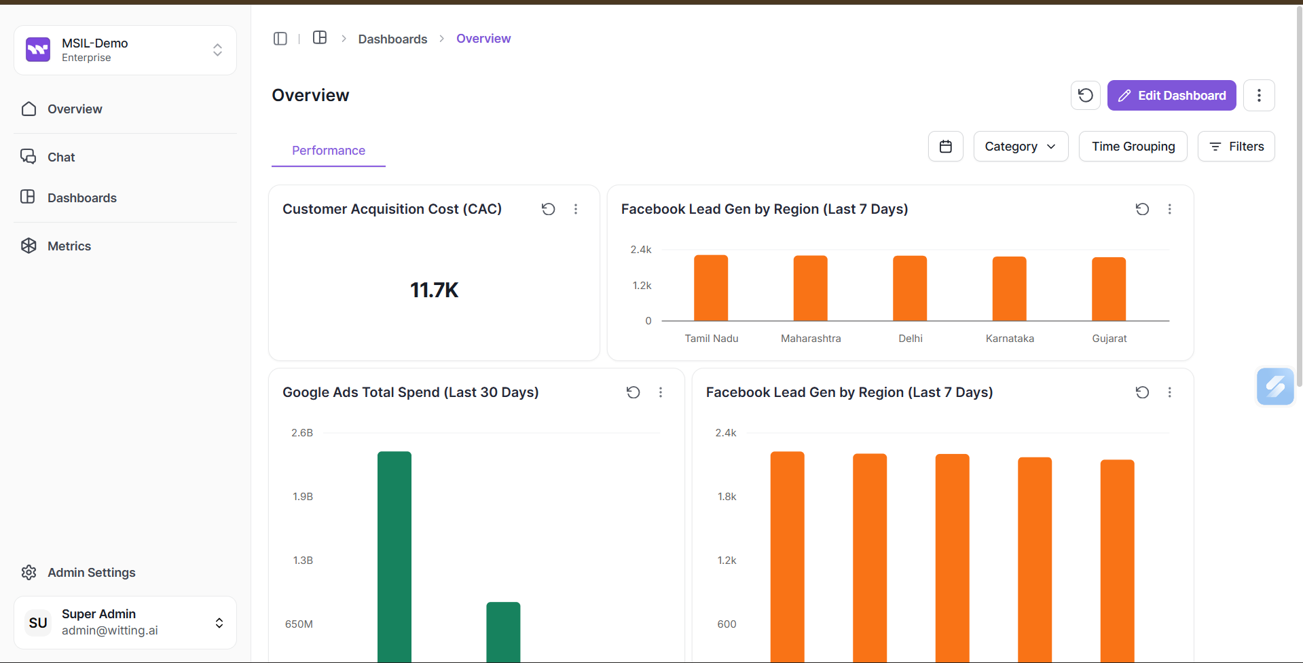Expand the Category dropdown

1020,147
